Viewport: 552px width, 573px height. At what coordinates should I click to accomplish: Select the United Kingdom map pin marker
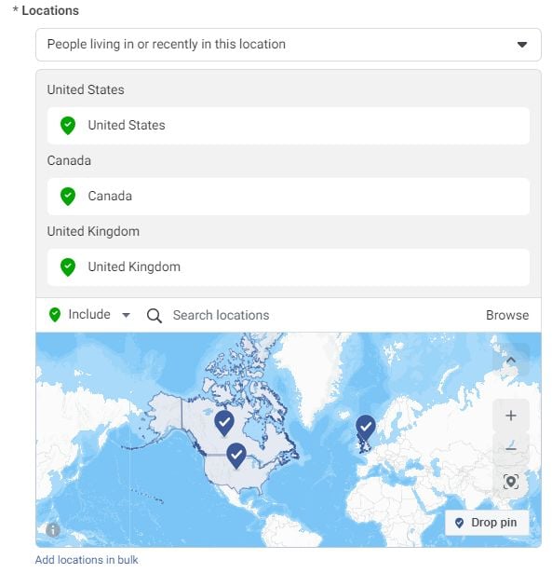366,428
